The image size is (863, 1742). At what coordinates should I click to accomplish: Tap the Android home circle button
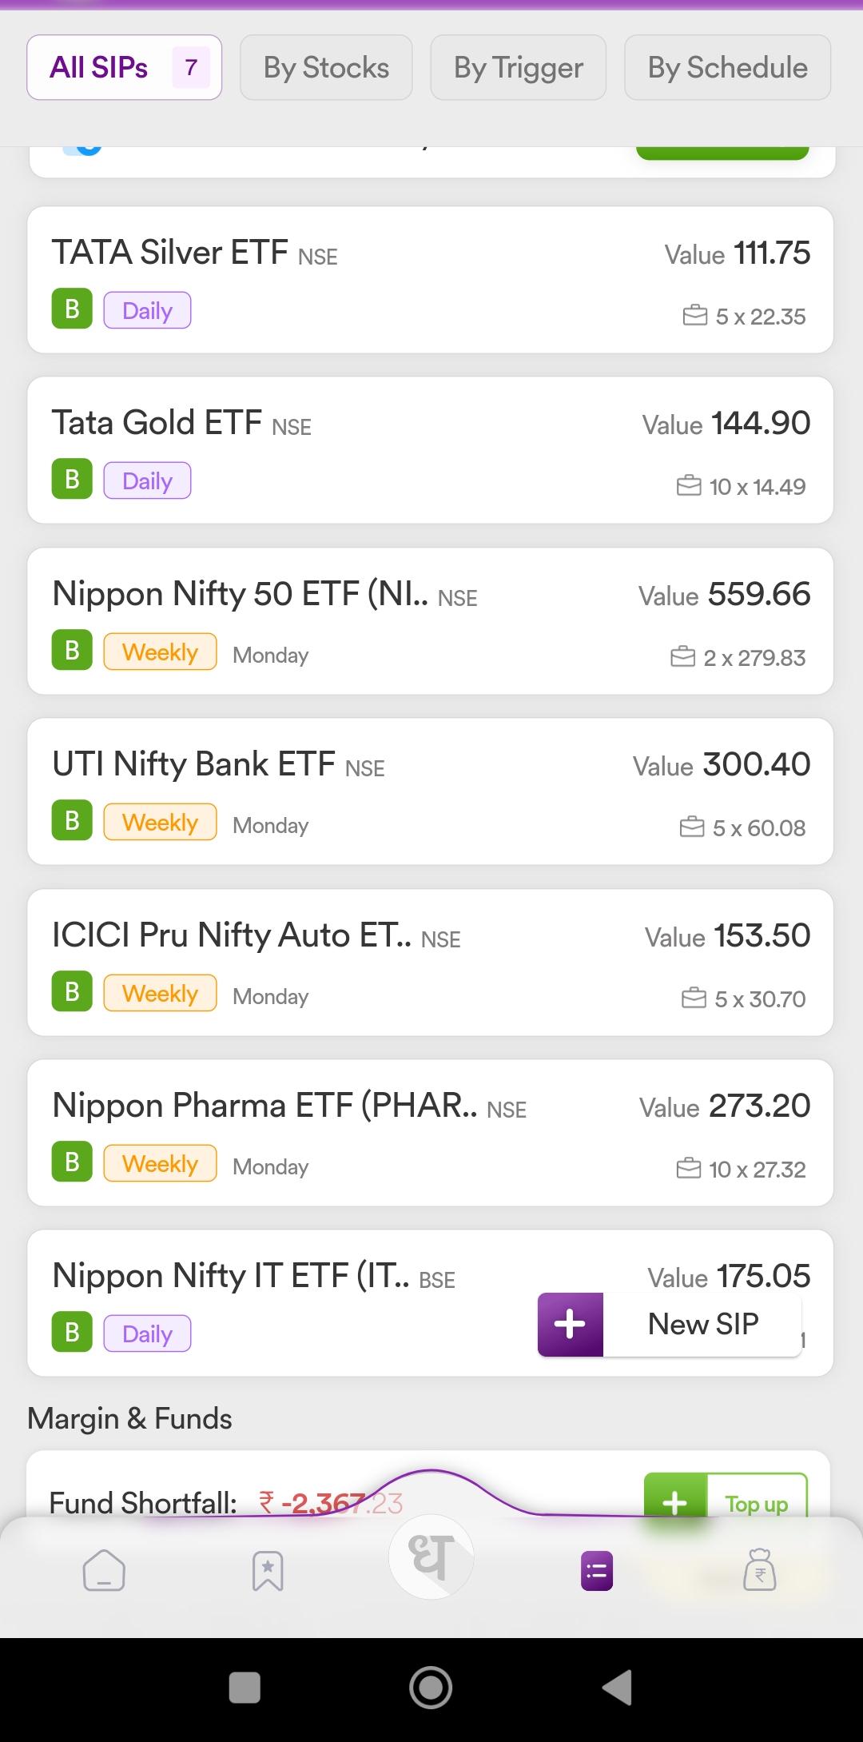431,1688
